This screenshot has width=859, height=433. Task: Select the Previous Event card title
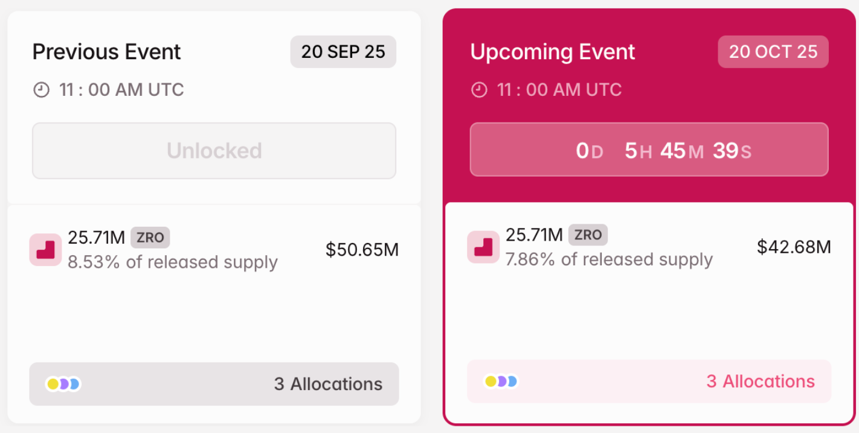[x=107, y=52]
